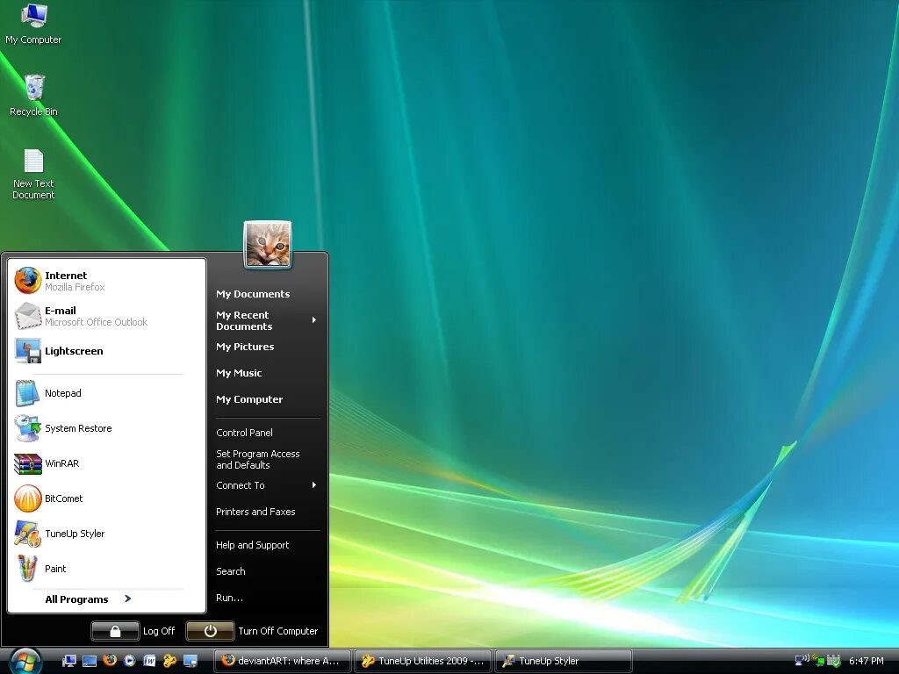Screen dimensions: 899x674
Task: Expand the Connect To submenu arrow
Action: 314,484
